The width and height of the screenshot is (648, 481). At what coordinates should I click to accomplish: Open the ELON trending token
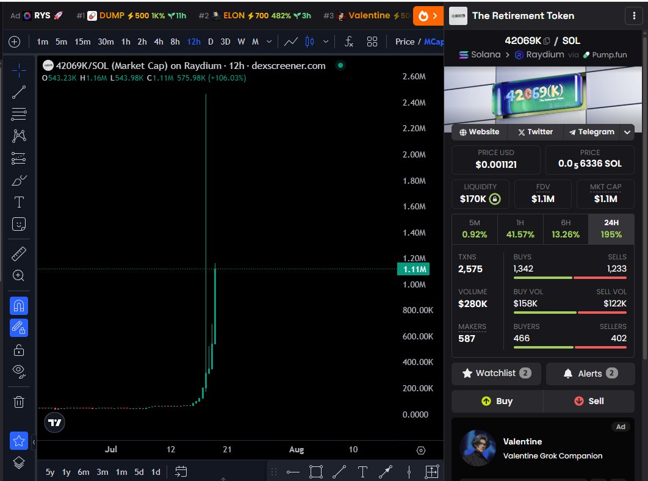[x=255, y=16]
